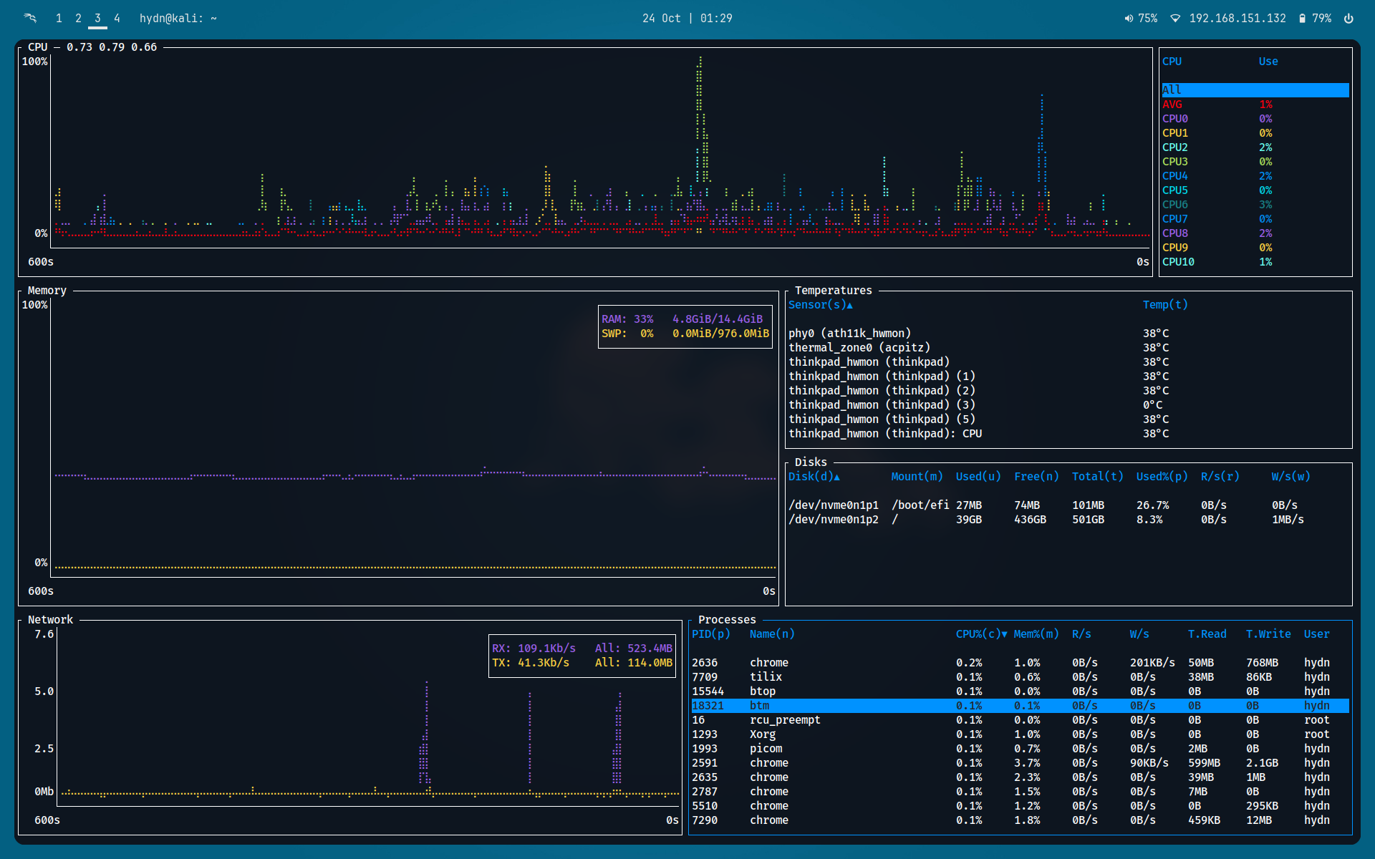1375x859 pixels.
Task: Sort processes by the User column
Action: tap(1316, 634)
